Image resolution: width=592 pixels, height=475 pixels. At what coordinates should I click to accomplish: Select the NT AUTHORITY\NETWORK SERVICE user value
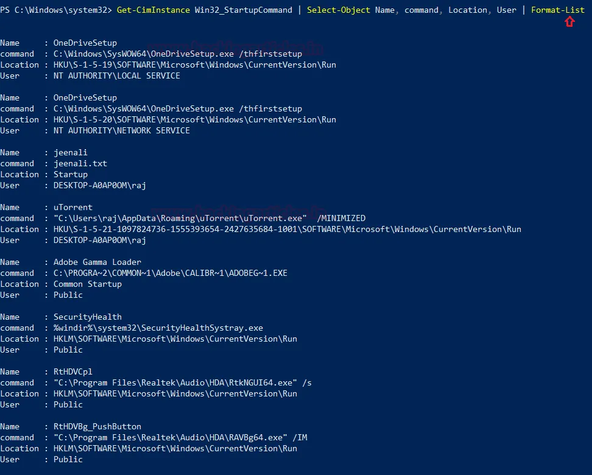(121, 130)
